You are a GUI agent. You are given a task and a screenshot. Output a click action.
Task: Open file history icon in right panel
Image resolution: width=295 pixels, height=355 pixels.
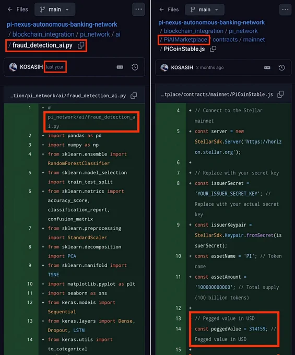(281, 67)
